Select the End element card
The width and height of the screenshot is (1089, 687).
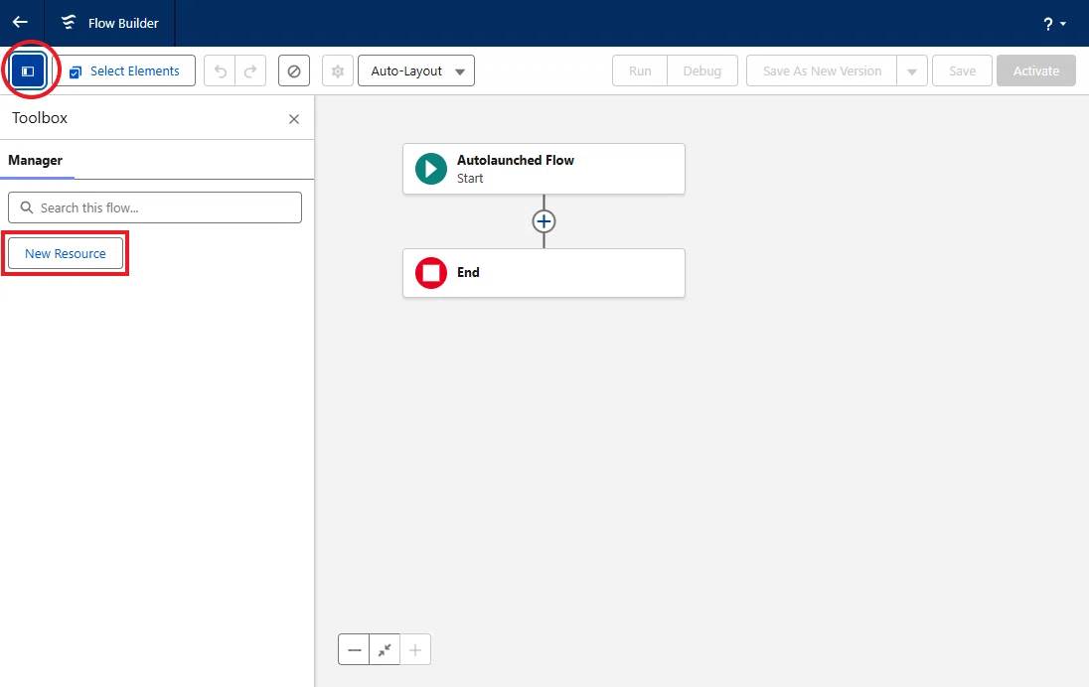(x=544, y=273)
